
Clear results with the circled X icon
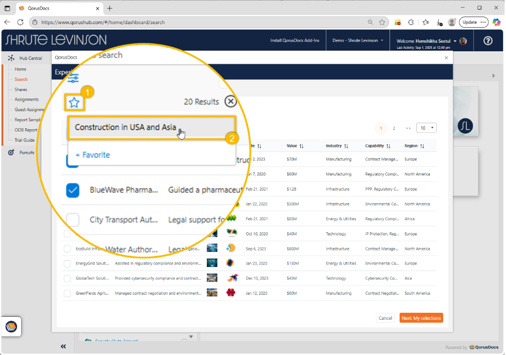point(230,102)
